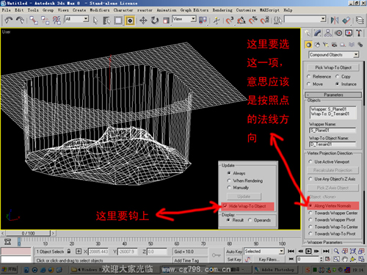Open the Select by Name list

pos(106,21)
